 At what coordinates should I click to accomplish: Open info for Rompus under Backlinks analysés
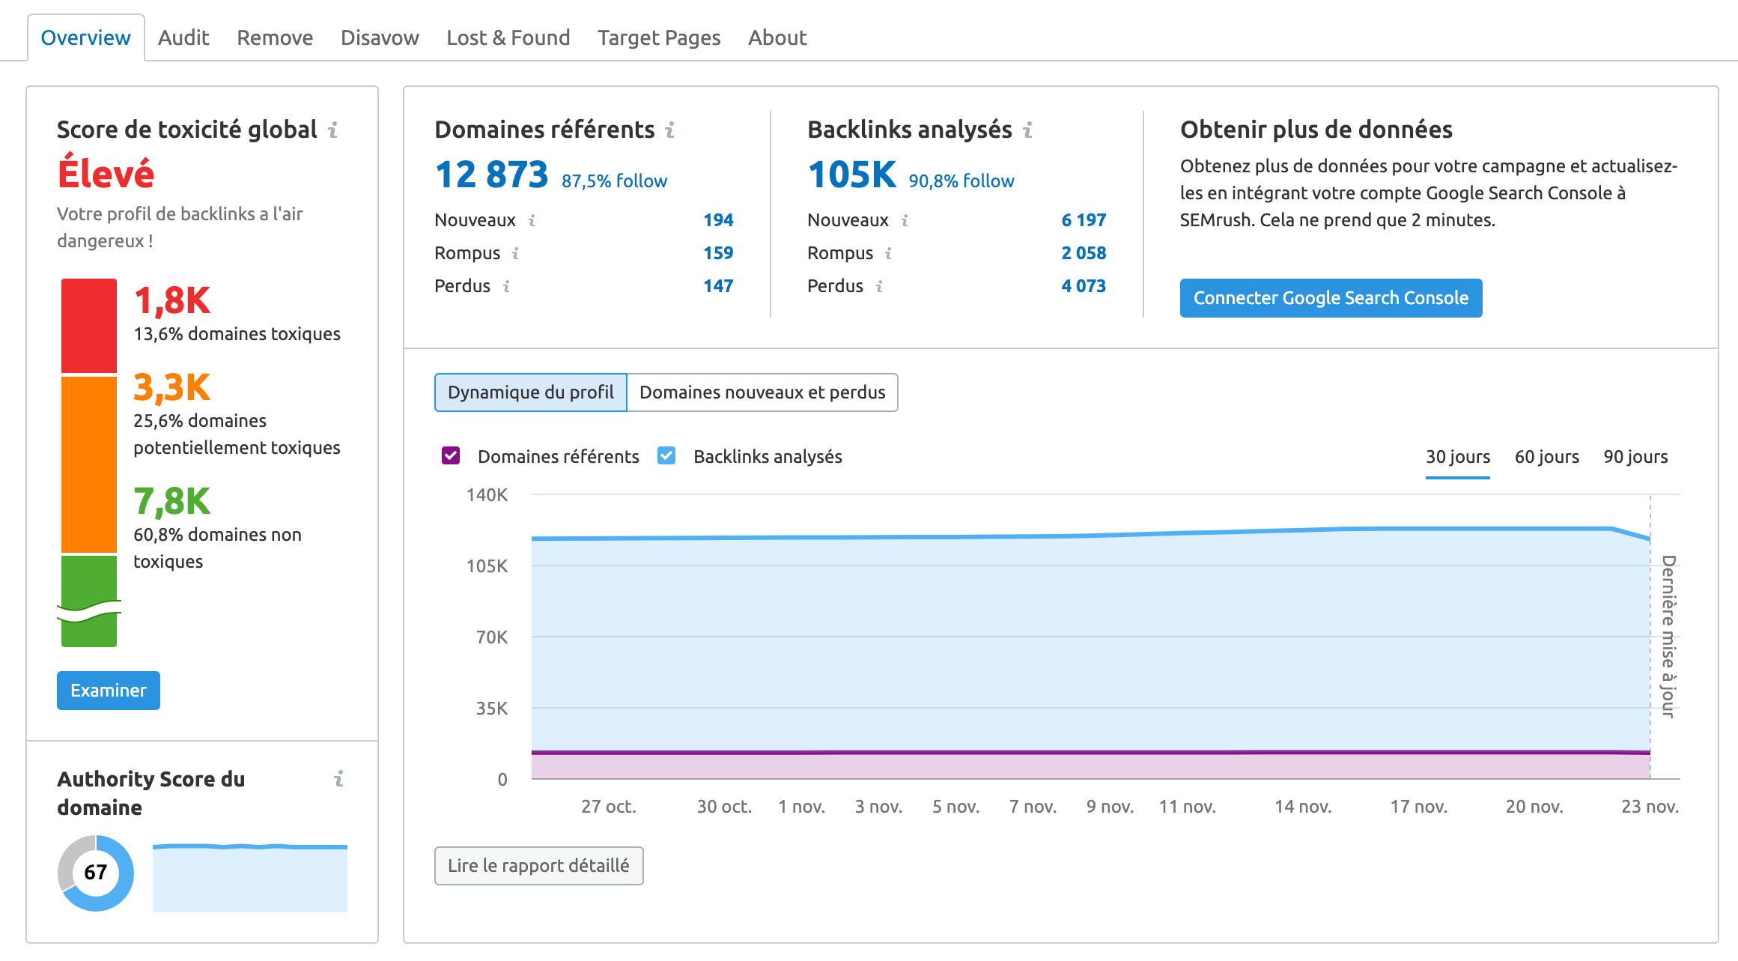tap(888, 254)
